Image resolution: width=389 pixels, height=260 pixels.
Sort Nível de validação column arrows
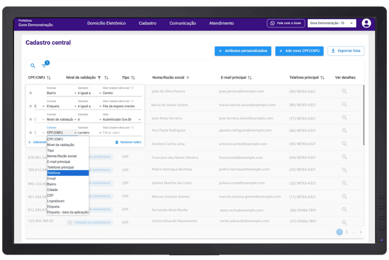click(106, 78)
